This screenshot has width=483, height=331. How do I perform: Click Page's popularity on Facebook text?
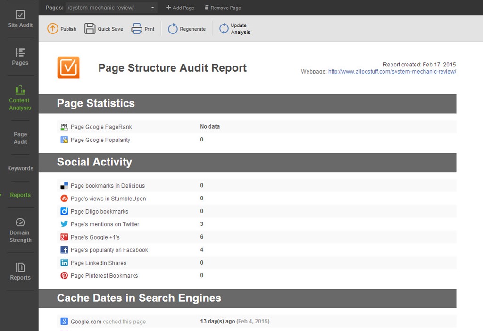pyautogui.click(x=109, y=250)
